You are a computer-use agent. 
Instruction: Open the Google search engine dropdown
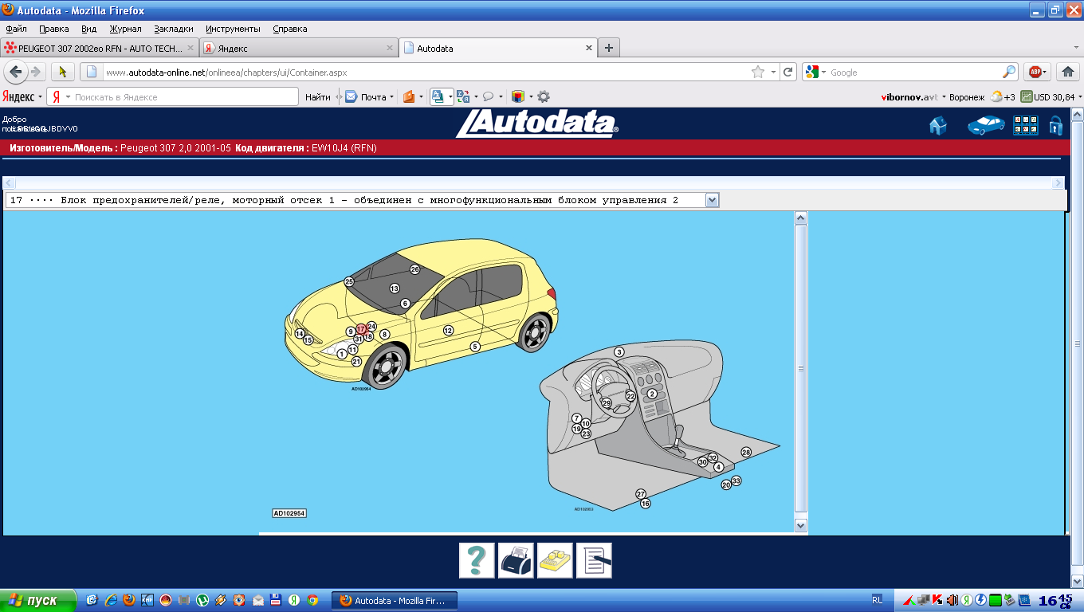click(x=823, y=72)
